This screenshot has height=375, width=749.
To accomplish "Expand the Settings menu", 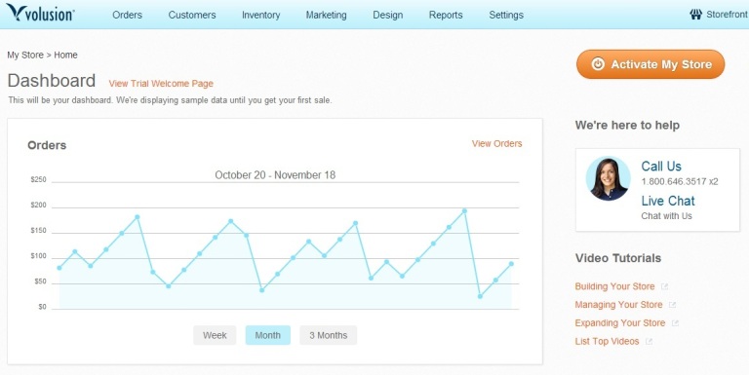I will 506,15.
